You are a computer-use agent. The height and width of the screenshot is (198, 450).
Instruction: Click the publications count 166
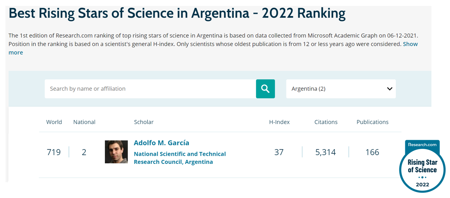pyautogui.click(x=372, y=152)
